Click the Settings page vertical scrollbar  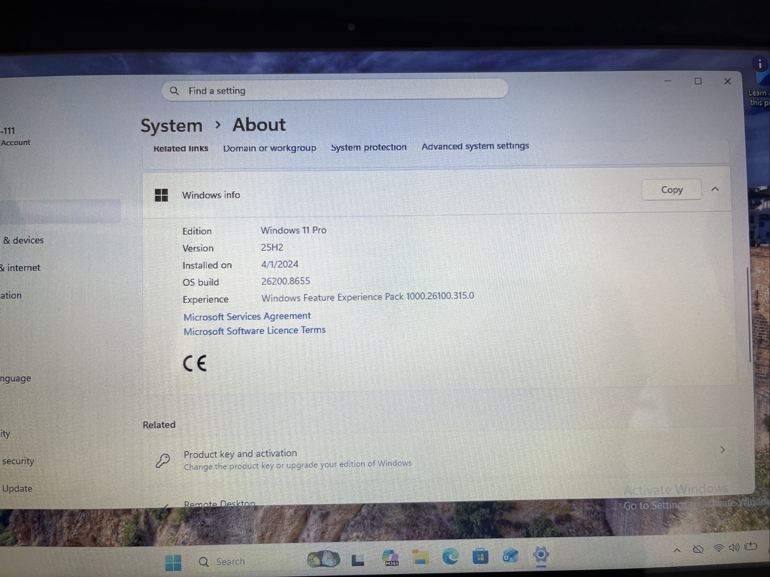pyautogui.click(x=749, y=314)
